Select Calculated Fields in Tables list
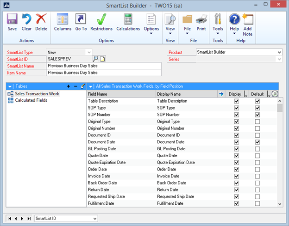The height and width of the screenshot is (226, 289). click(x=31, y=100)
